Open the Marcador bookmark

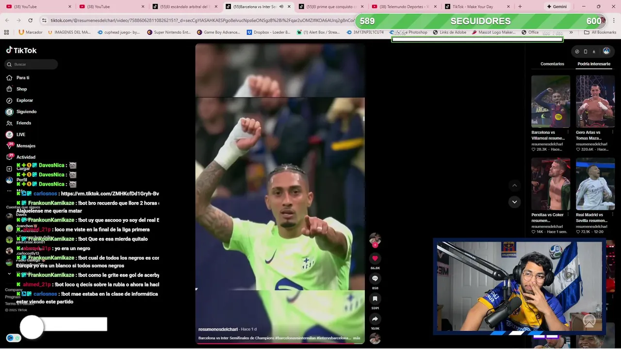(x=30, y=32)
